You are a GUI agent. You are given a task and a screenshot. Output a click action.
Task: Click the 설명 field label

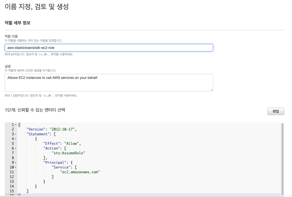(8, 66)
